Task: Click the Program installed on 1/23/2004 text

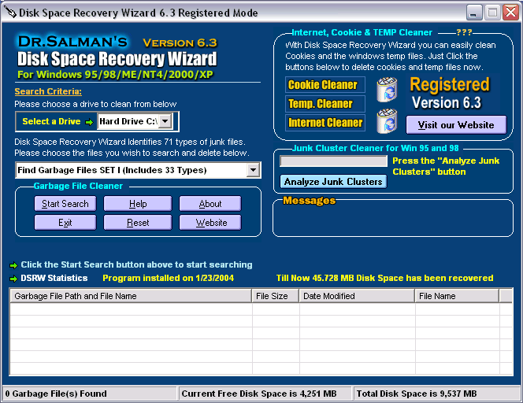Action: click(x=168, y=278)
